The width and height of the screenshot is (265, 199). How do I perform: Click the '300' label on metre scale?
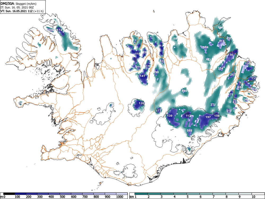pyautogui.click(x=40, y=197)
